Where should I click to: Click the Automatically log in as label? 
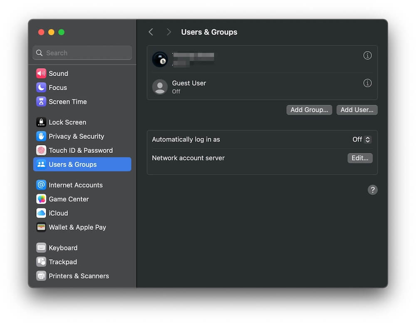pos(186,140)
